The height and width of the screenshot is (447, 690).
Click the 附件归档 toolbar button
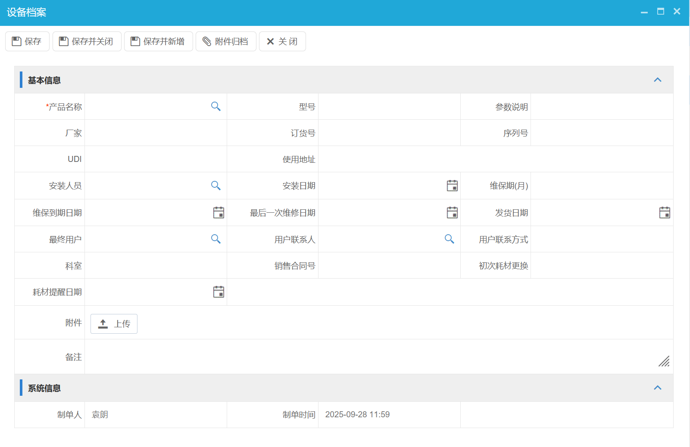click(x=226, y=41)
